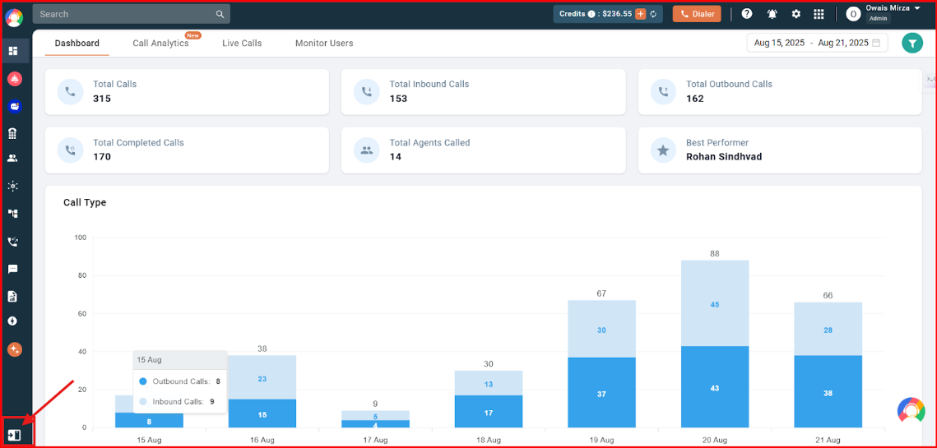Viewport: 937px width, 448px height.
Task: Click the Total Completed Calls phone icon
Action: coord(71,150)
